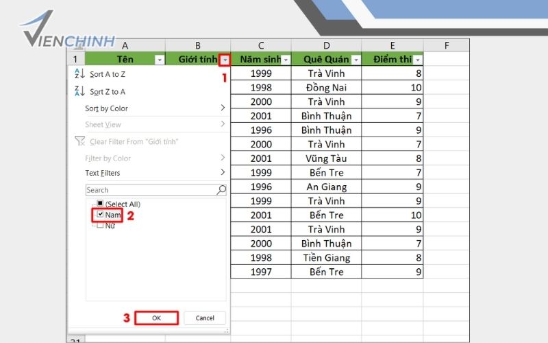Select column E header
Screen dimensions: 548x343
(x=393, y=45)
